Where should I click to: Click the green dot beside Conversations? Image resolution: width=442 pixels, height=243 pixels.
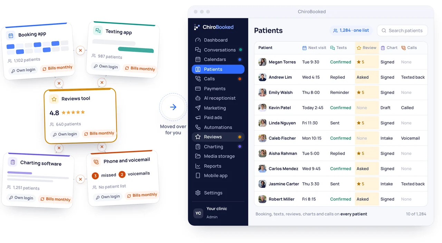[240, 50]
